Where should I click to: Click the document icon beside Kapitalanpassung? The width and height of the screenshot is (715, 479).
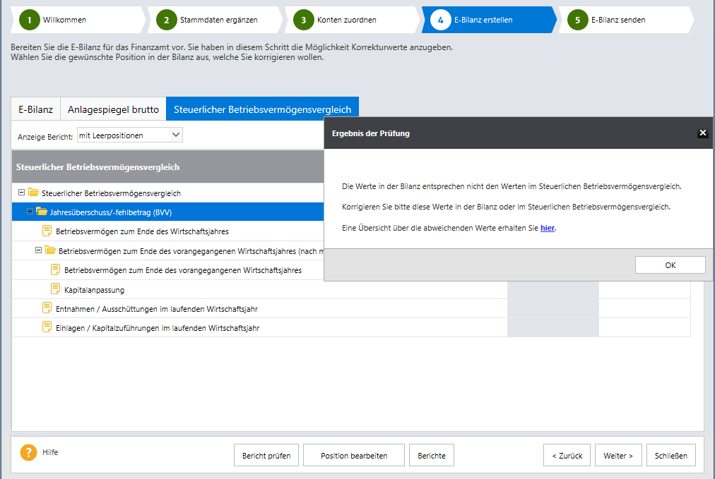coord(55,289)
